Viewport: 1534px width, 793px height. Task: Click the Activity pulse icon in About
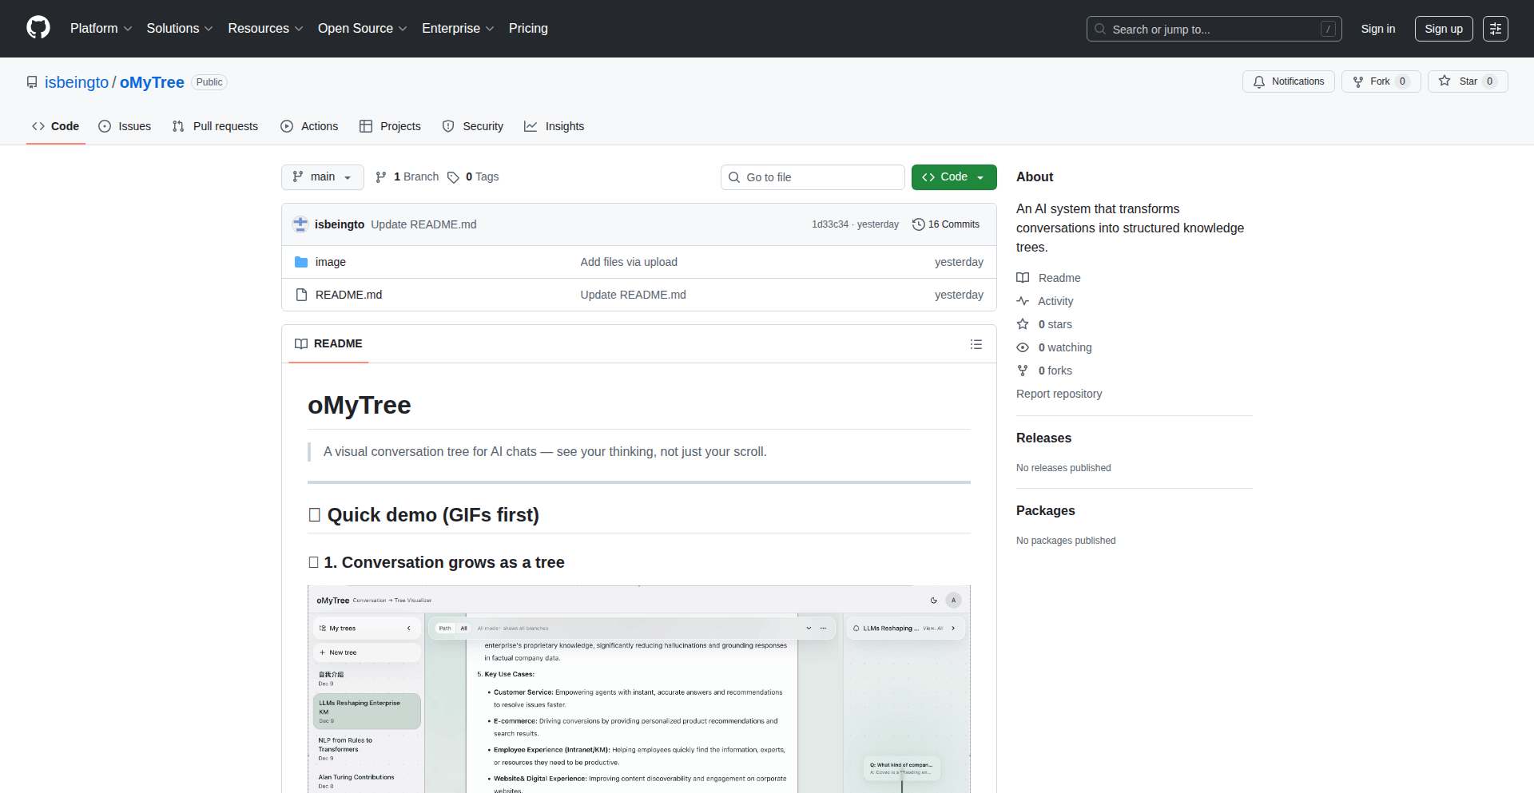pos(1023,301)
